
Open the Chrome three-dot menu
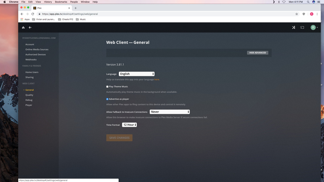(317, 14)
